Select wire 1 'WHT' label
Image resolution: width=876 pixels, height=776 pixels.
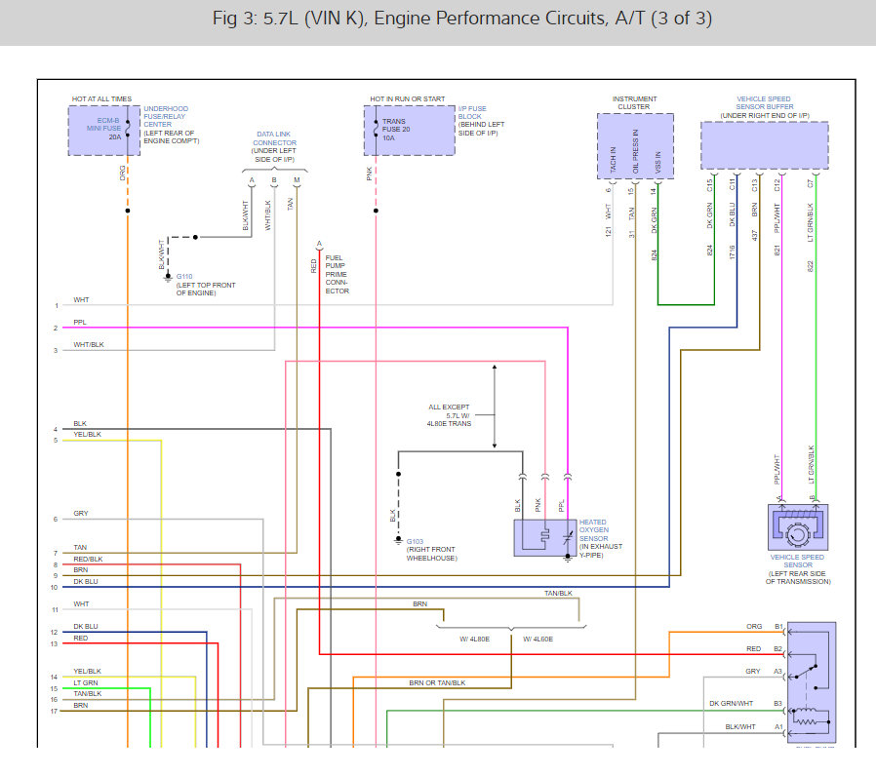click(x=81, y=300)
